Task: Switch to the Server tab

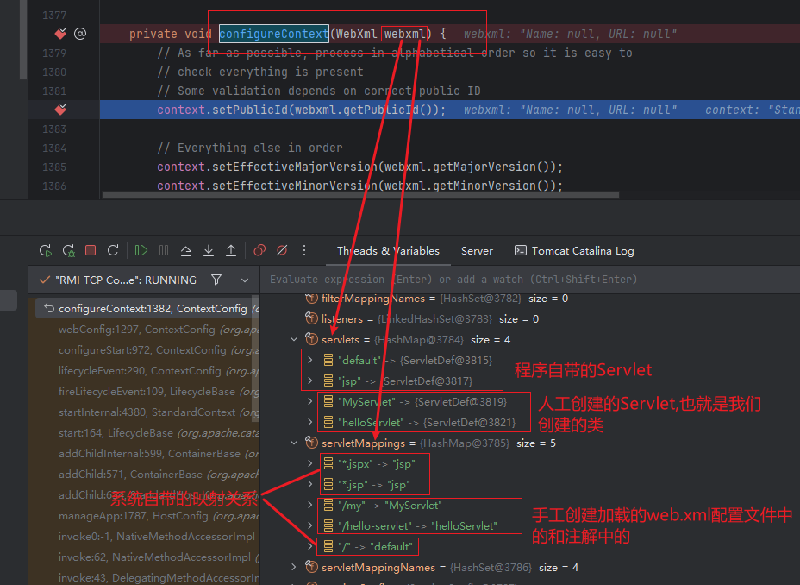Action: [x=477, y=250]
